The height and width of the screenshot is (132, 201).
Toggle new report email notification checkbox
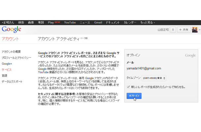tap(128, 87)
